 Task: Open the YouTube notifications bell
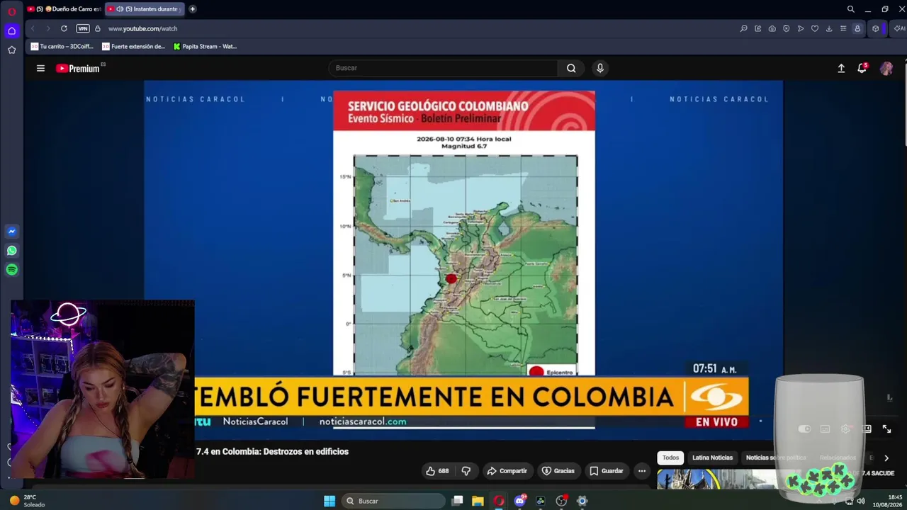coord(862,68)
